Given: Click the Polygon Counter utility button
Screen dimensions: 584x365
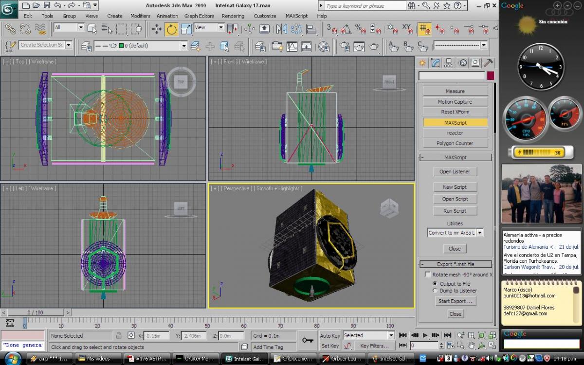Looking at the screenshot, I should click(x=455, y=143).
